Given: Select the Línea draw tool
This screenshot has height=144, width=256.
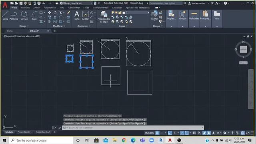Looking at the screenshot, I should pos(5,16).
